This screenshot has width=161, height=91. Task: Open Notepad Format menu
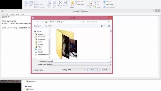point(12,14)
